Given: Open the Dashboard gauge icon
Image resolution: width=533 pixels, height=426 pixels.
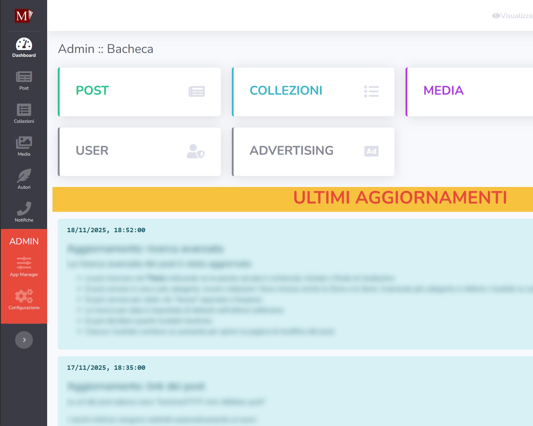Looking at the screenshot, I should [24, 44].
